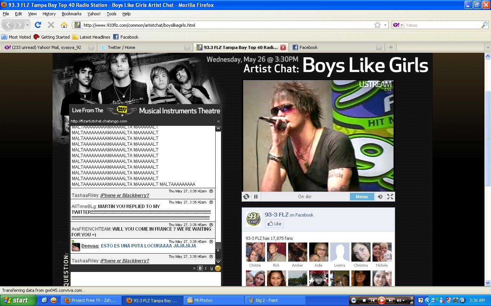Screen dimensions: 491x306
Task: Clear chat text formatting with small x icon
Action: pyautogui.click(x=194, y=269)
